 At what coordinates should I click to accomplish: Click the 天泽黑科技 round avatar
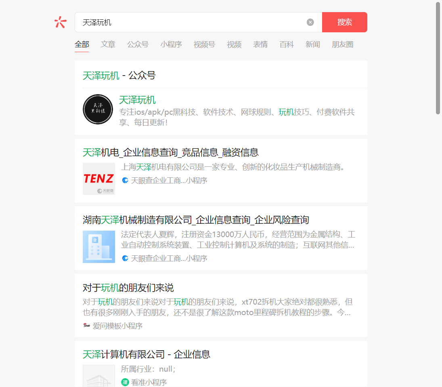tap(98, 109)
